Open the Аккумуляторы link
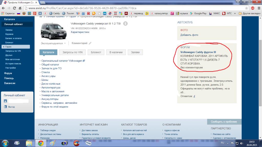Viewport: 262px width, 147px height. tap(50, 99)
